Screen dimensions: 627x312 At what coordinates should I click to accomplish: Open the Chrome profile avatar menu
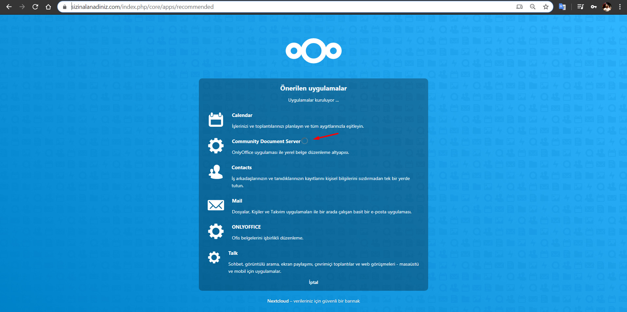(607, 7)
